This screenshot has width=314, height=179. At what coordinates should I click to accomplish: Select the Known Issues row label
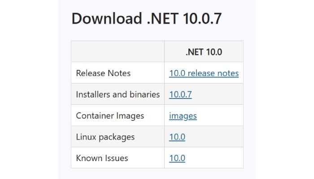coord(102,158)
